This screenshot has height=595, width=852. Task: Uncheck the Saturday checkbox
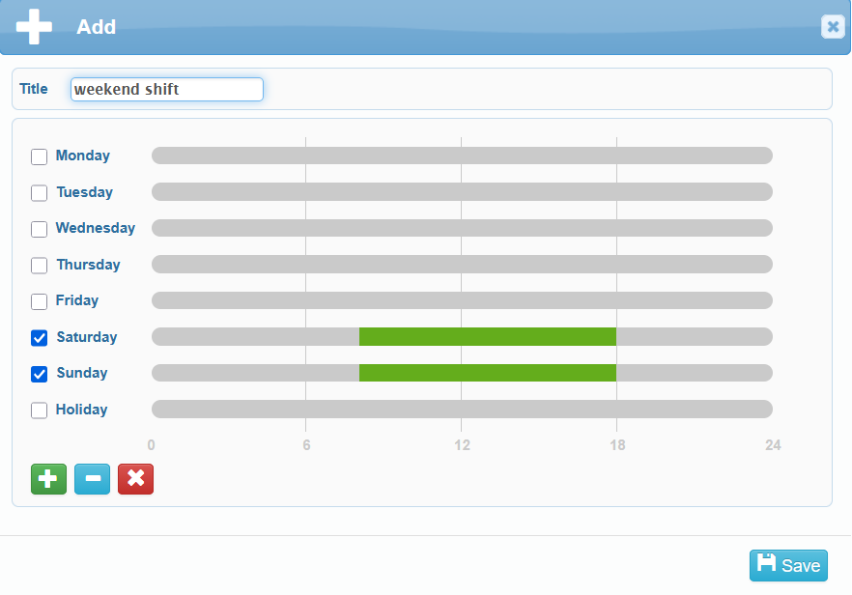(x=40, y=337)
